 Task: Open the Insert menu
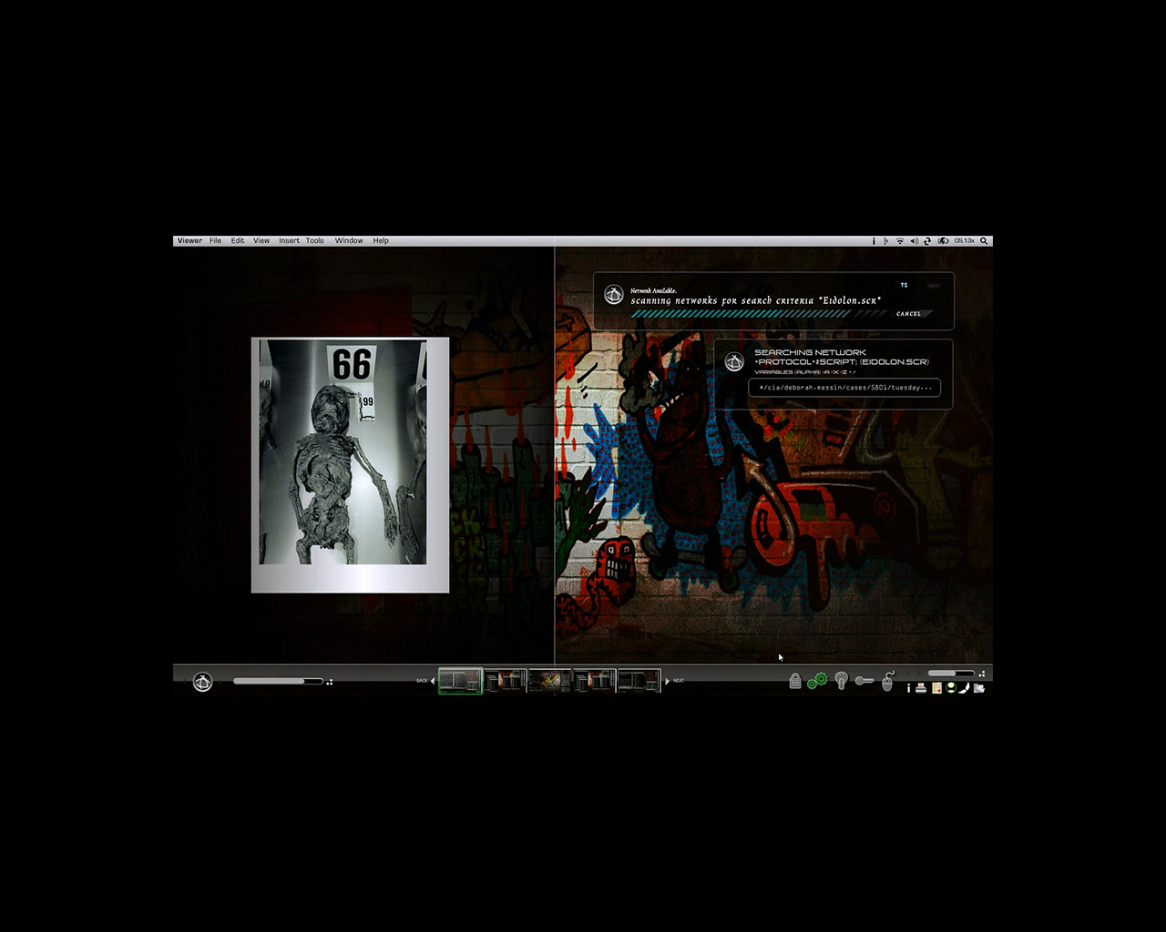point(289,241)
